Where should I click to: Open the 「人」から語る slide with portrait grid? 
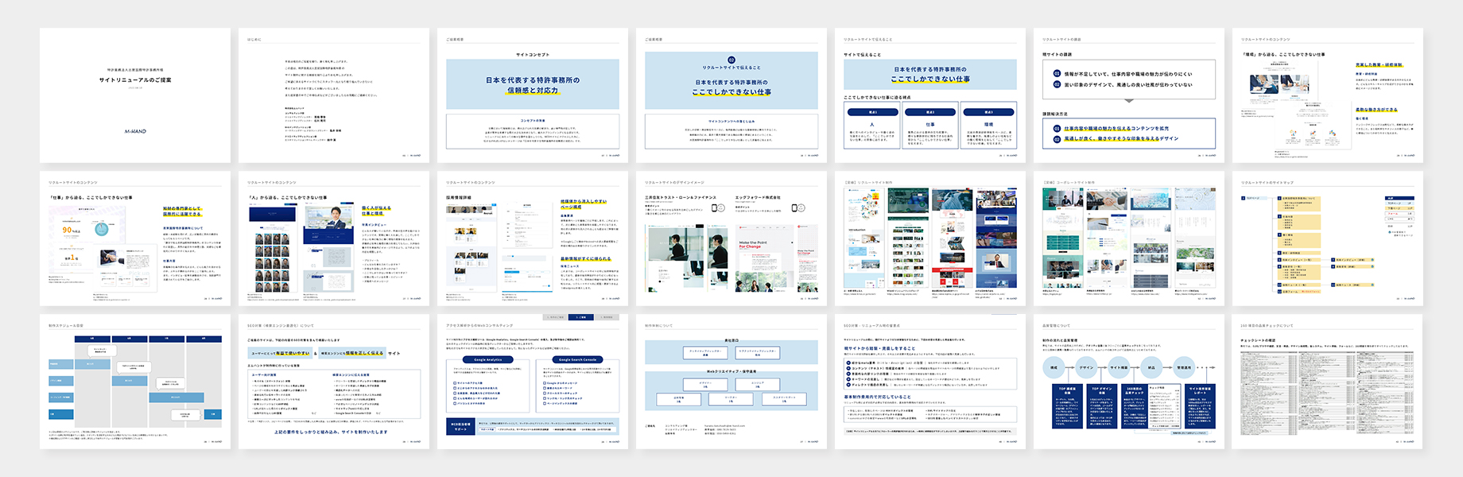[x=334, y=238]
